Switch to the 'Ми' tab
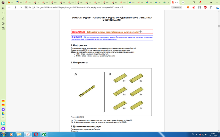The width and height of the screenshot is (220, 137). point(97,2)
